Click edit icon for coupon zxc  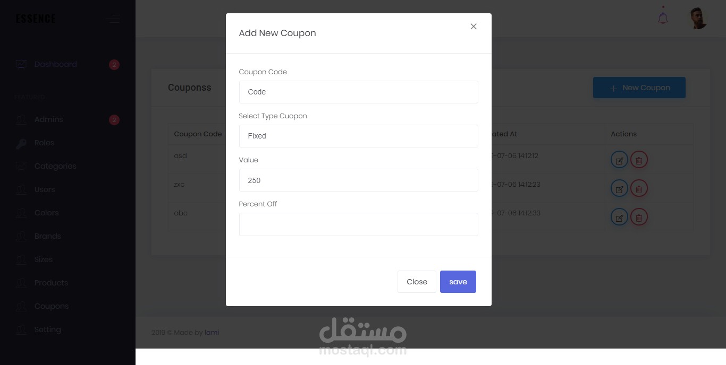(619, 188)
